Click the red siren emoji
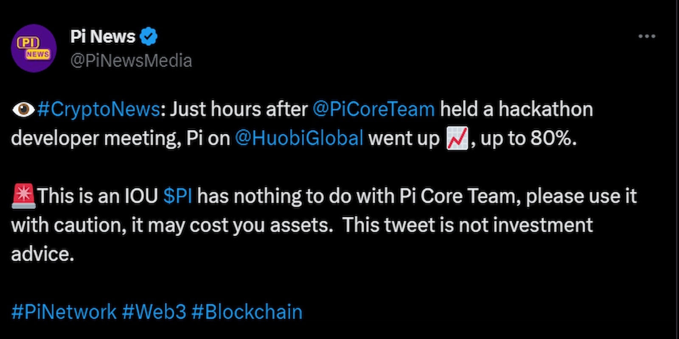The height and width of the screenshot is (339, 679). pyautogui.click(x=23, y=197)
